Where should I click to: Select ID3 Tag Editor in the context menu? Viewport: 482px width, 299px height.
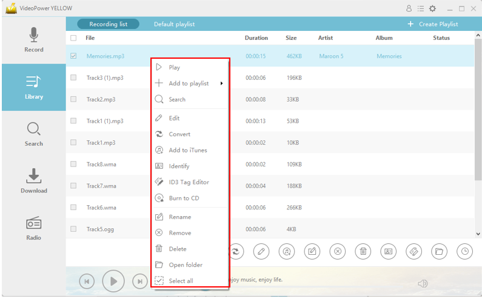[x=189, y=182]
